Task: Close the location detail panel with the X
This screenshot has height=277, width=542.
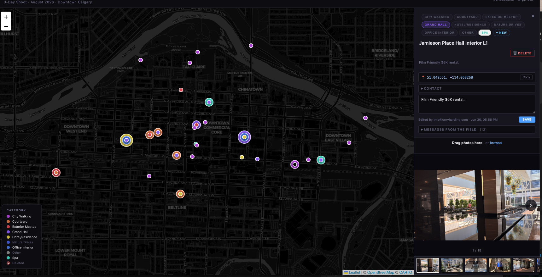Action: click(533, 16)
